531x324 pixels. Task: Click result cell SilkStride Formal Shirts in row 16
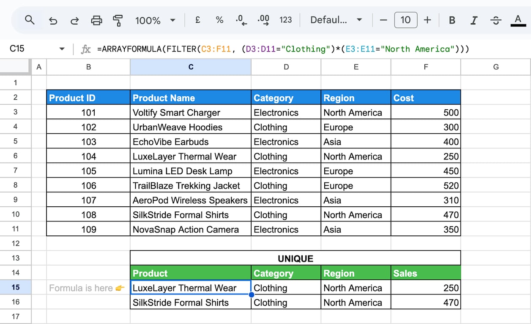(191, 302)
